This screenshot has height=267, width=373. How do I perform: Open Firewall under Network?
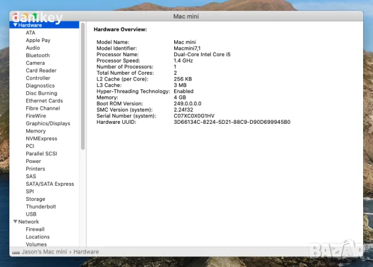coord(35,229)
